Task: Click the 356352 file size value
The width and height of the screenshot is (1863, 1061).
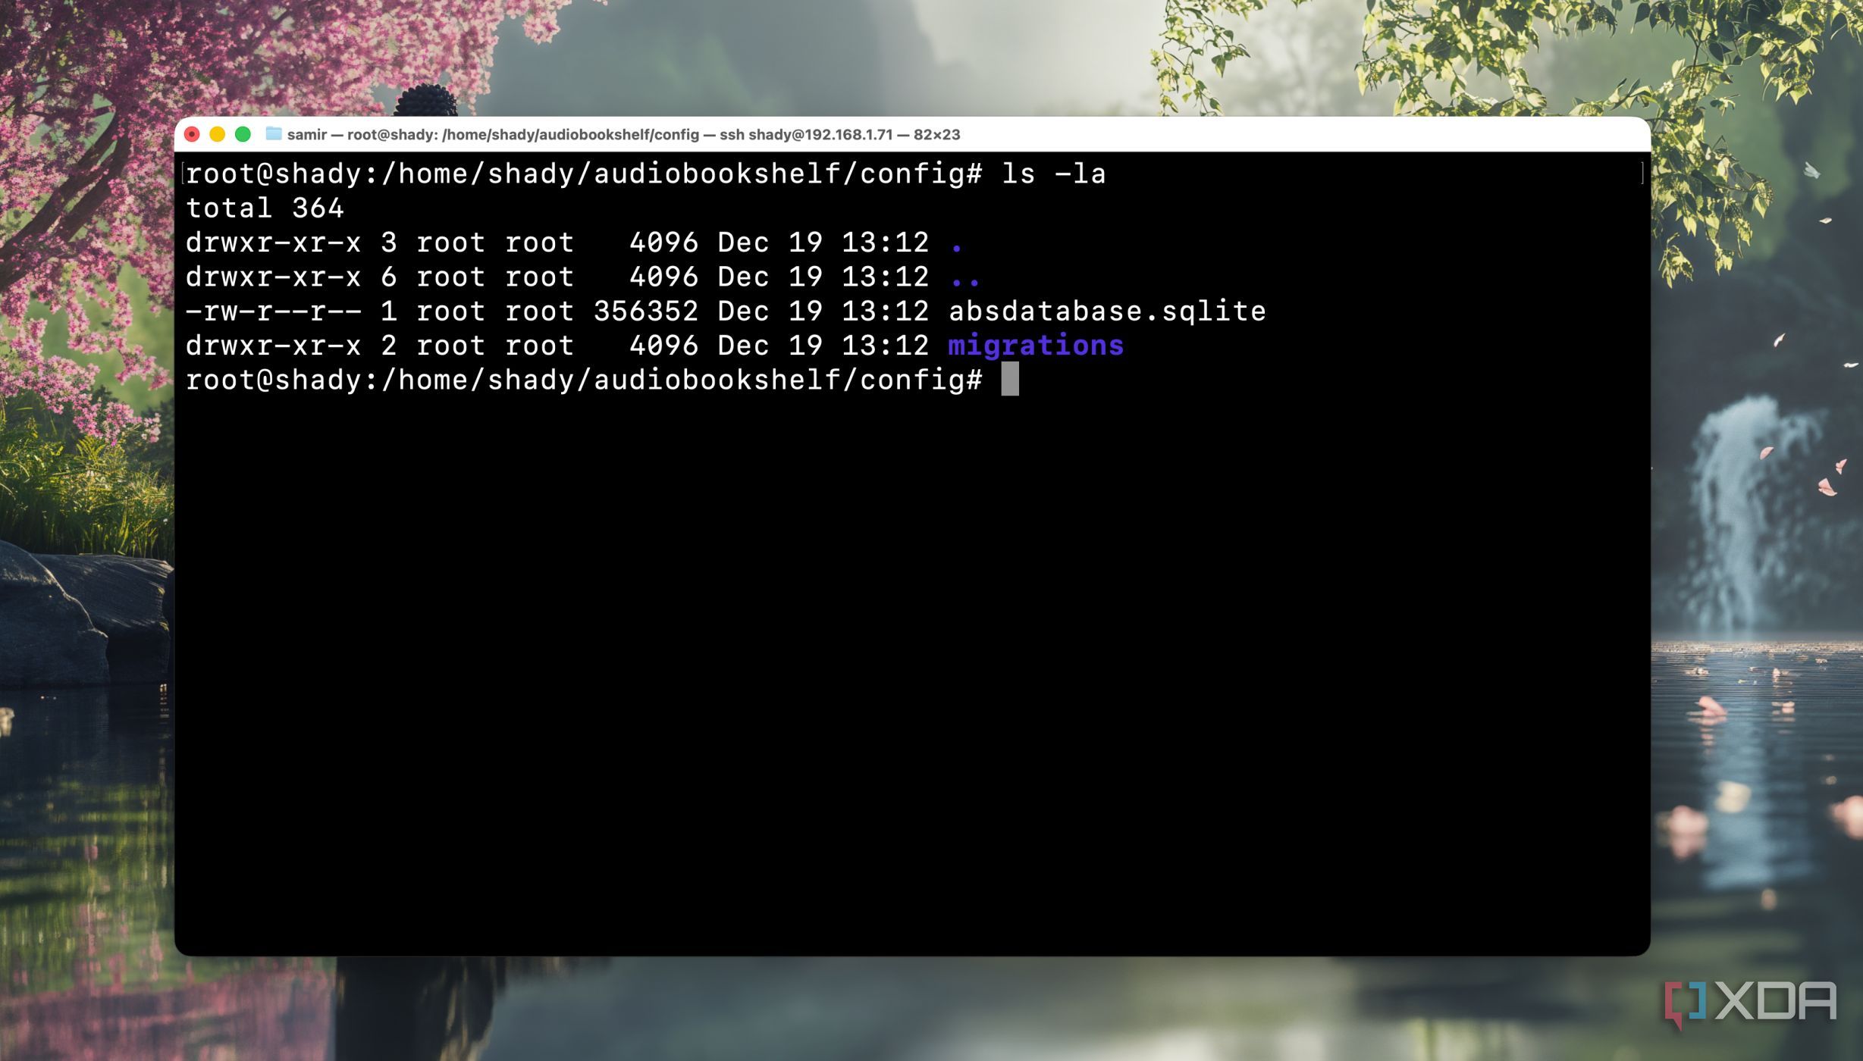Action: pyautogui.click(x=645, y=311)
